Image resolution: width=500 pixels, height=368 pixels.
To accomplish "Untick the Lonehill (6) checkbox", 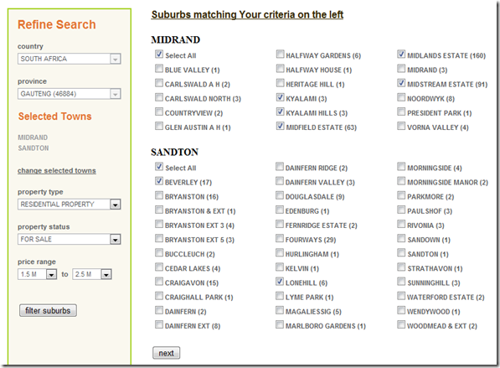I will click(x=280, y=282).
